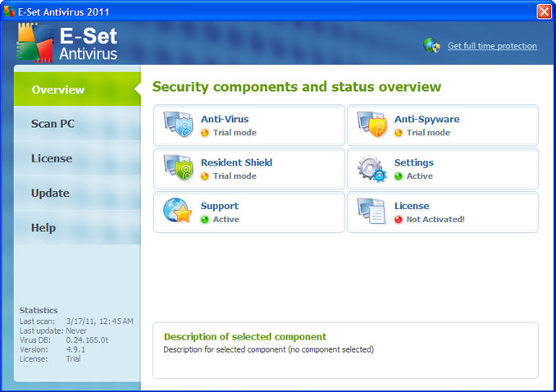Click the no component selected description text

(269, 350)
